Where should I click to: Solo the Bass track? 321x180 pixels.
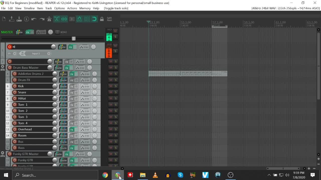pos(116,148)
